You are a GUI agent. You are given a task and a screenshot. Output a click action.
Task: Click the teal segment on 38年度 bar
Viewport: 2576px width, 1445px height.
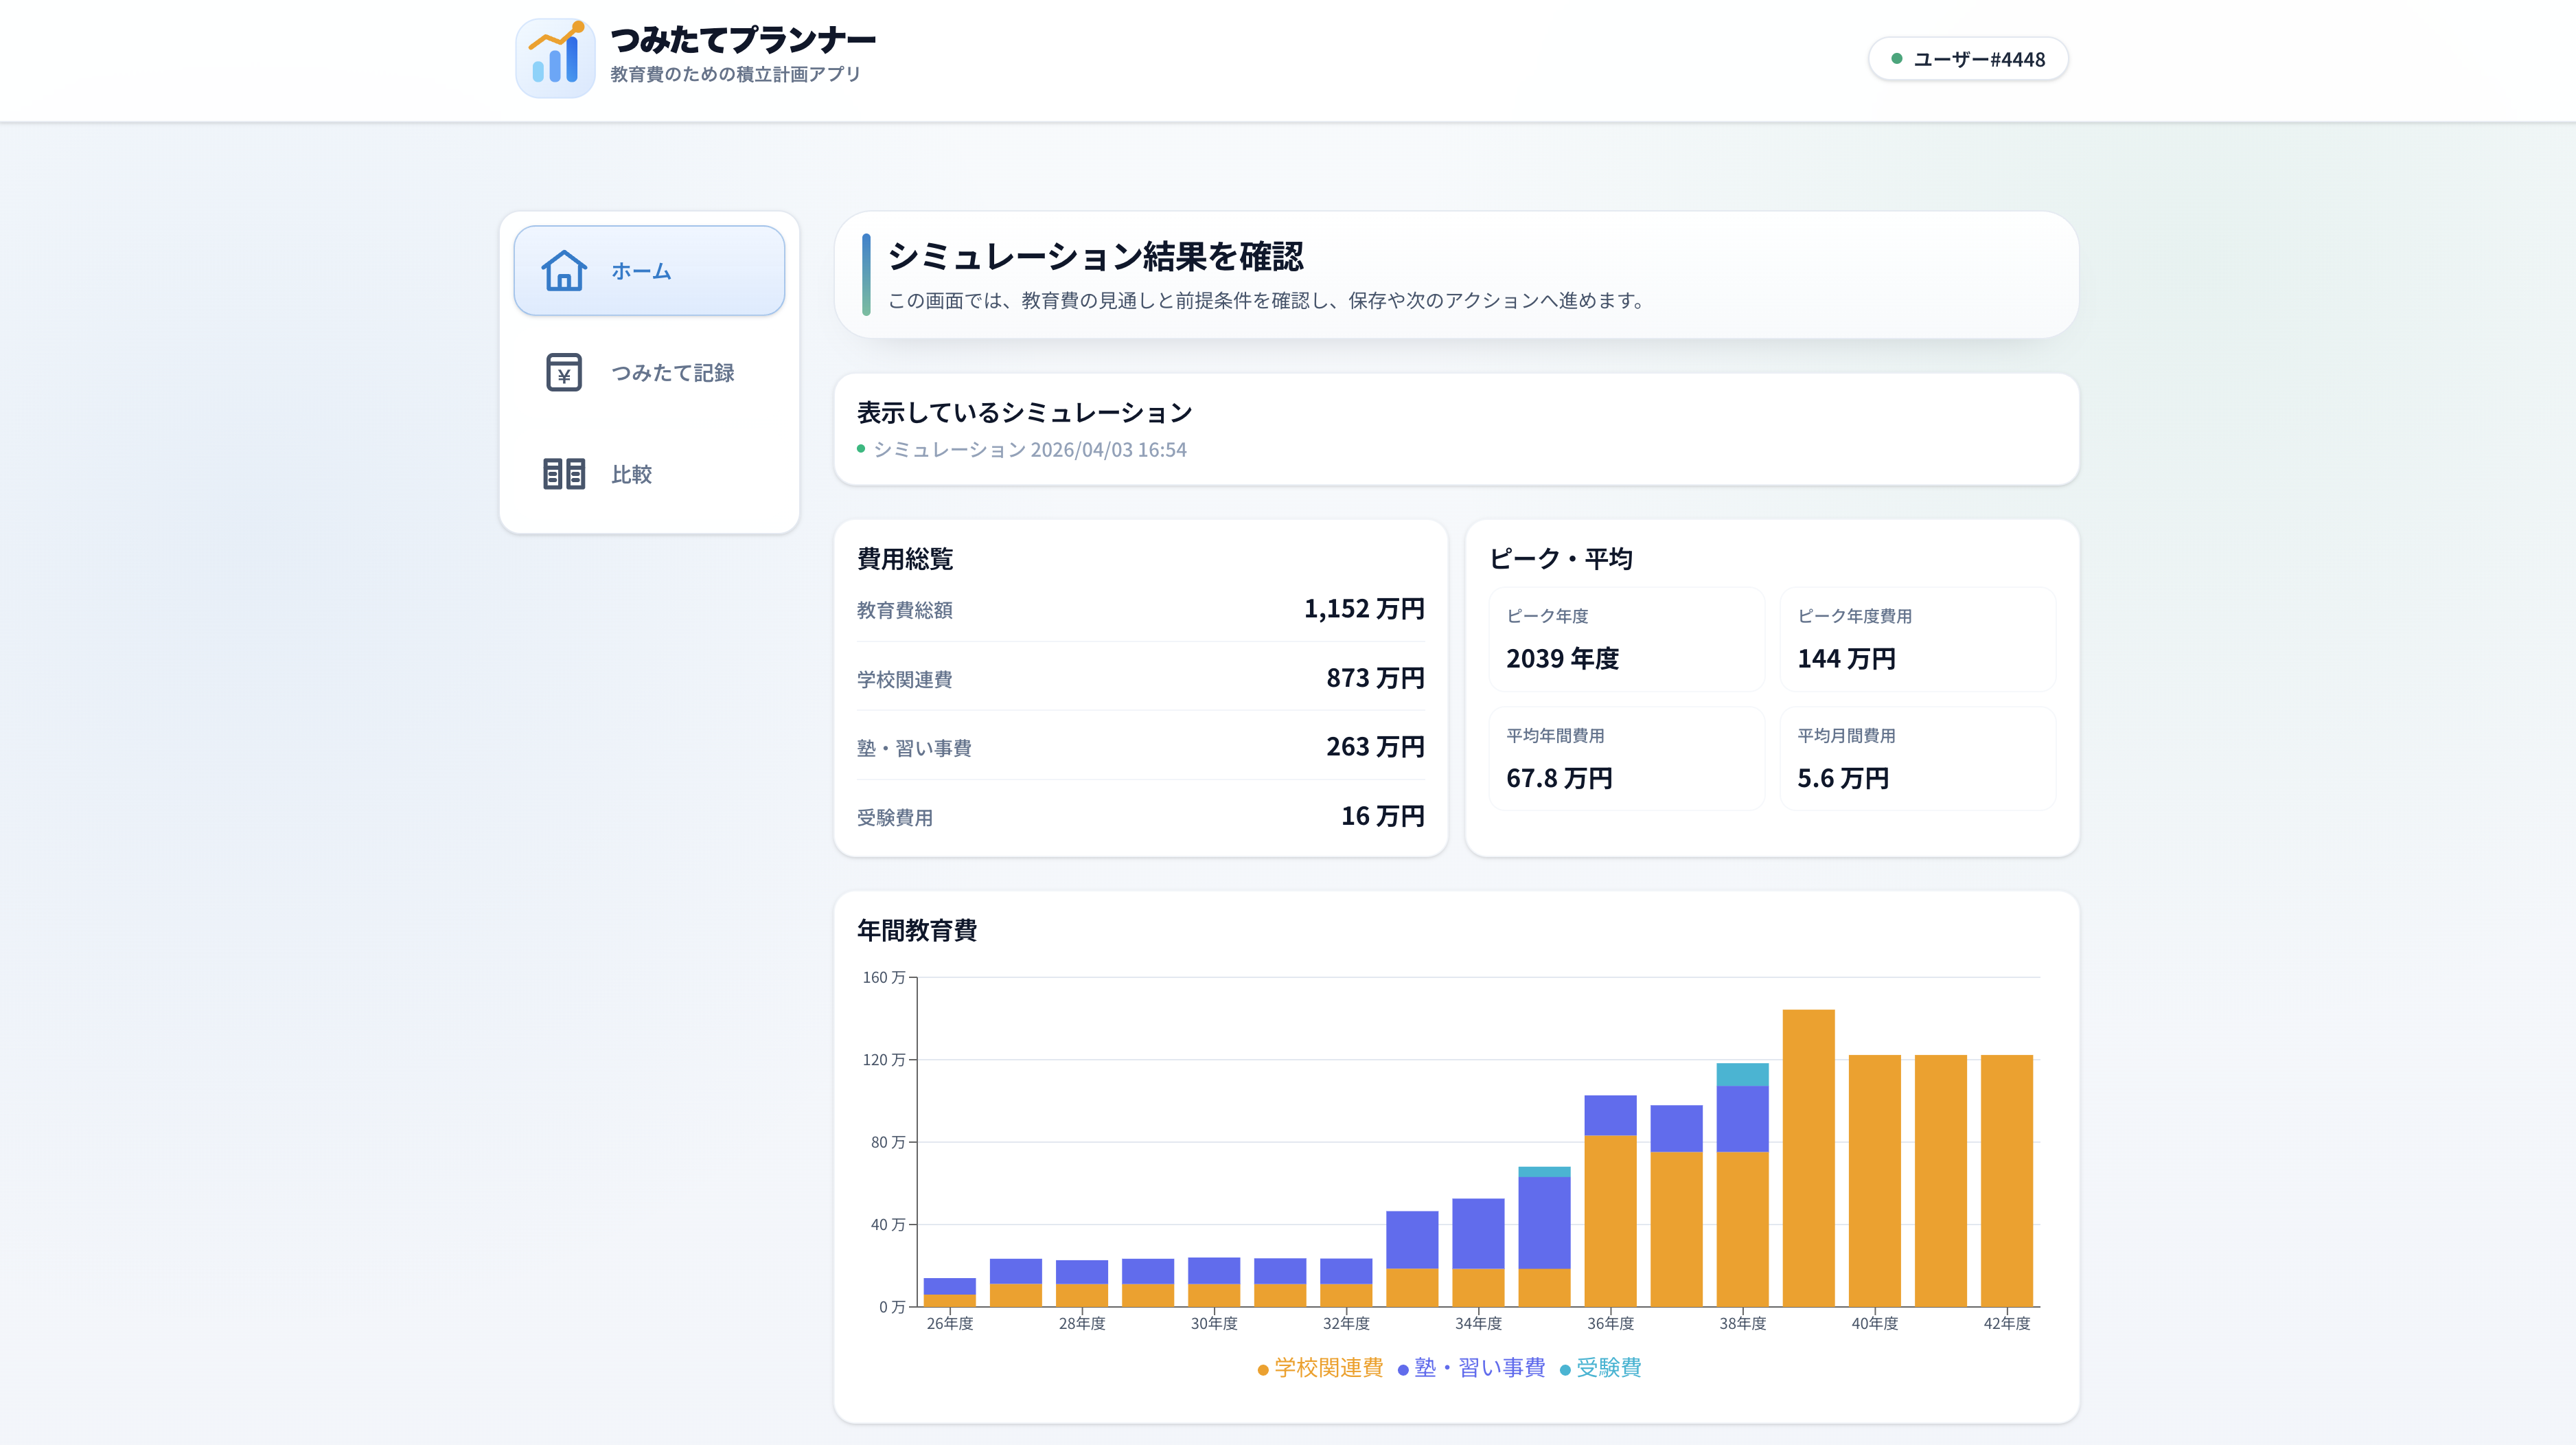point(1742,1074)
